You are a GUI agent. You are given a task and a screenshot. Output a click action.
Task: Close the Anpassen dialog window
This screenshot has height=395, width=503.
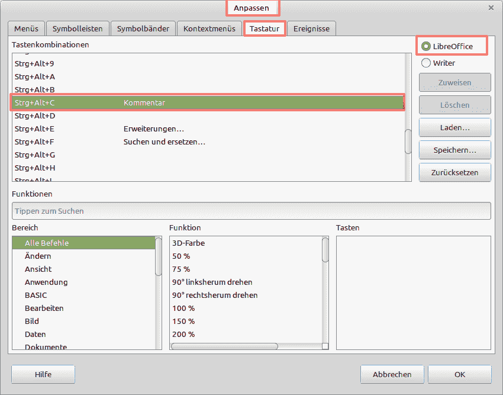[x=491, y=8]
